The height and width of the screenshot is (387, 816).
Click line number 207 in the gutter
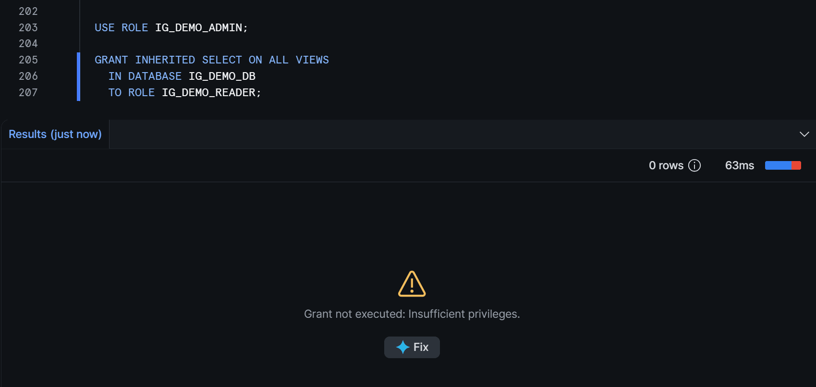(28, 93)
